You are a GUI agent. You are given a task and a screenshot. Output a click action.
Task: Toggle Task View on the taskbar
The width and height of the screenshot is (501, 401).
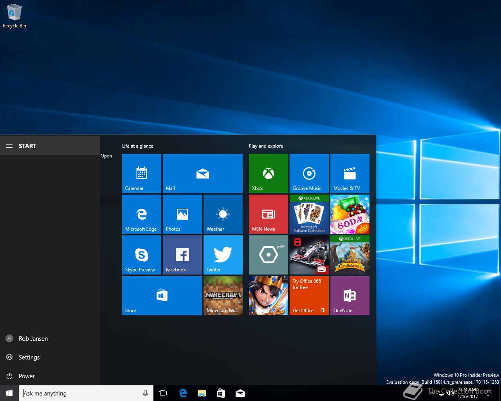pos(163,393)
